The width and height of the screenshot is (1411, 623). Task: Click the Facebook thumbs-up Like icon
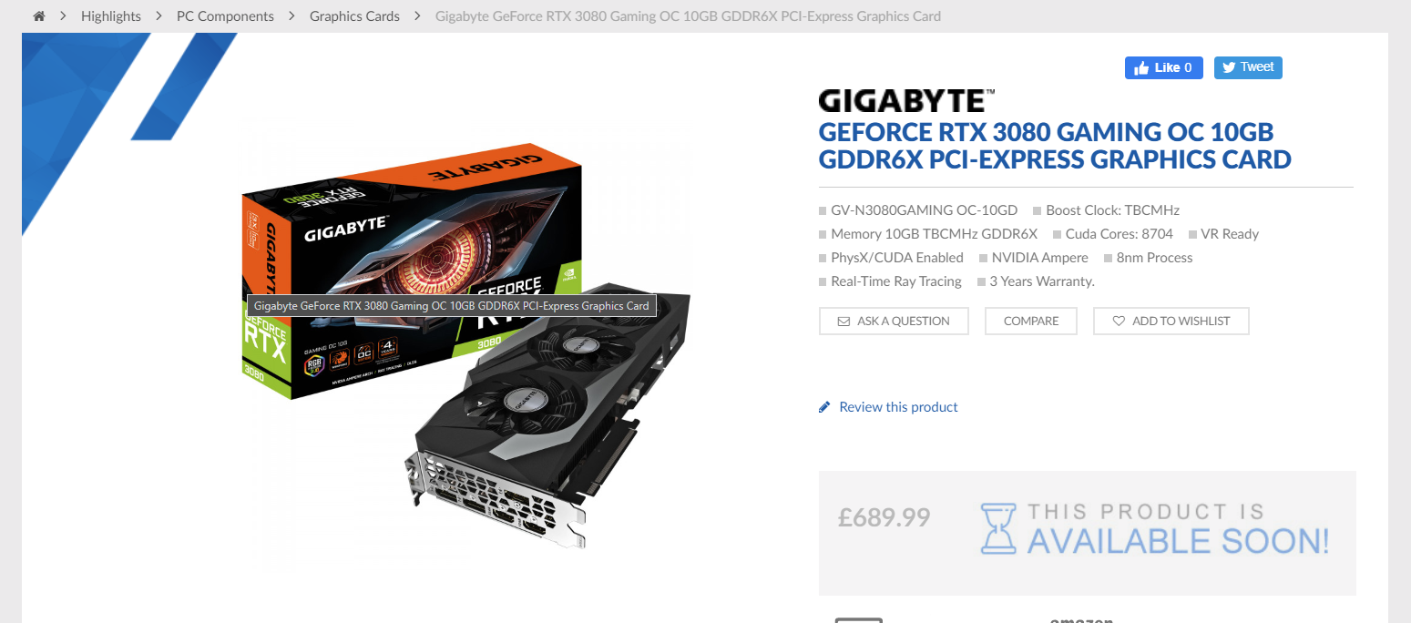[1141, 67]
